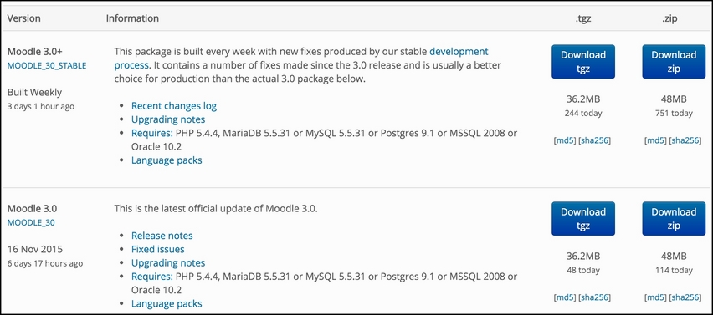Open Language packs for Moodle 3.0+
Image resolution: width=713 pixels, height=315 pixels.
[167, 160]
